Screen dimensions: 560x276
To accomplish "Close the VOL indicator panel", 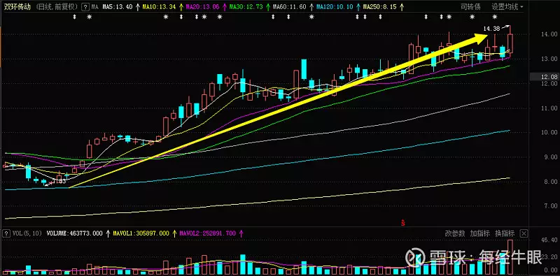I will 524,234.
